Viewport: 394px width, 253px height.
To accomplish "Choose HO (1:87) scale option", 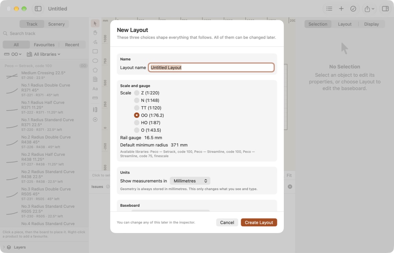I will click(137, 123).
